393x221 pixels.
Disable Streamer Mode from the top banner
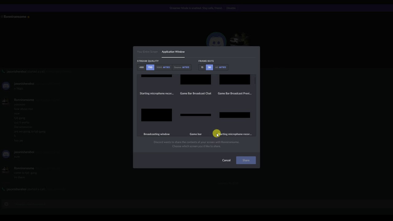tap(231, 8)
